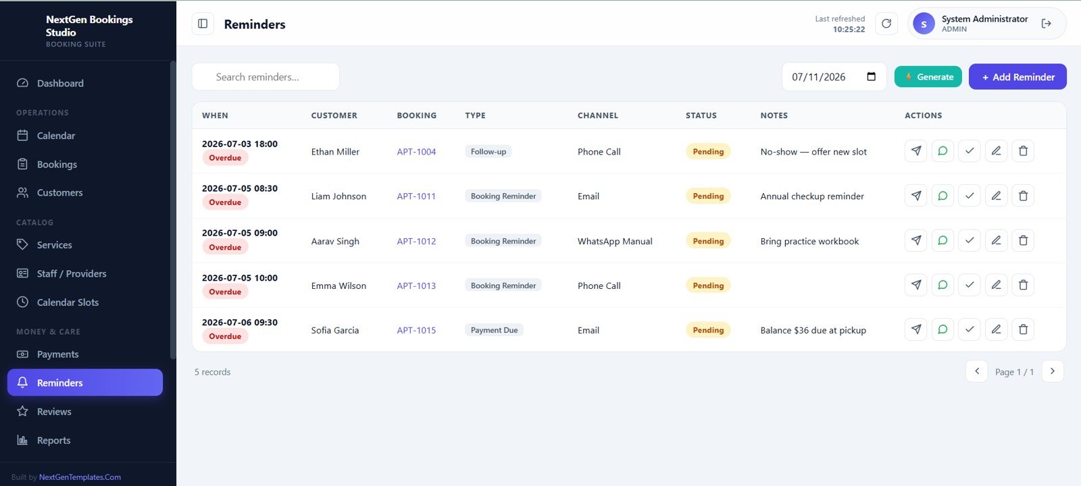1081x486 pixels.
Task: Open chat icon for Aarav Singh
Action: pos(942,240)
